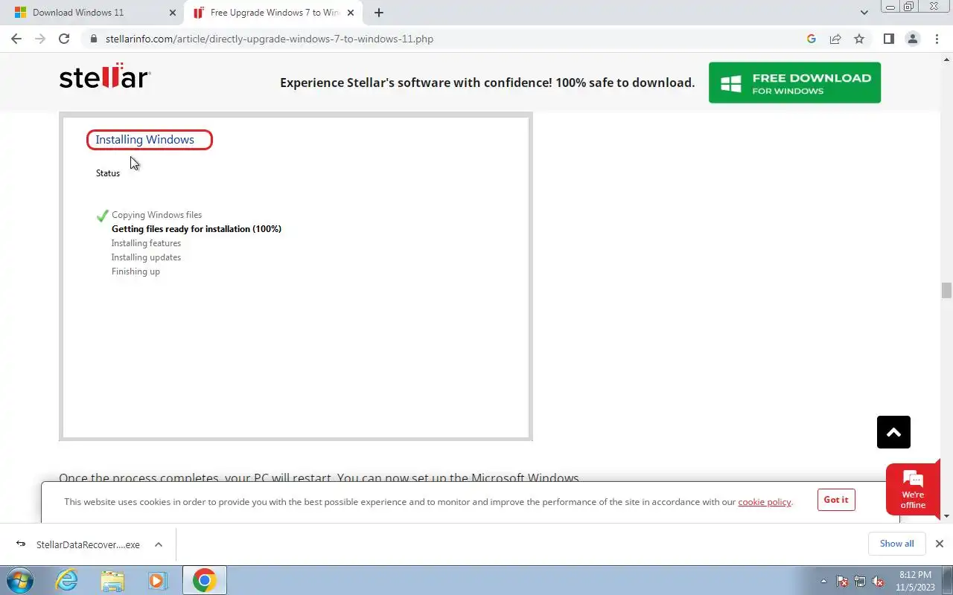Click scrollbar down arrow

[946, 516]
